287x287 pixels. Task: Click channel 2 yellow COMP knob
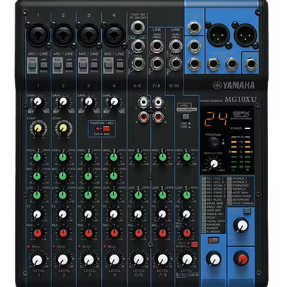(63, 128)
